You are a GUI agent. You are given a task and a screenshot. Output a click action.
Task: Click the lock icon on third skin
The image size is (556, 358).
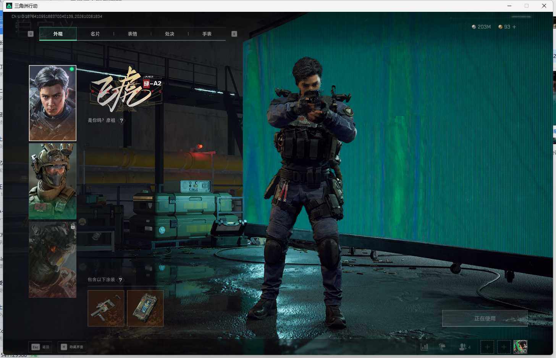73,226
